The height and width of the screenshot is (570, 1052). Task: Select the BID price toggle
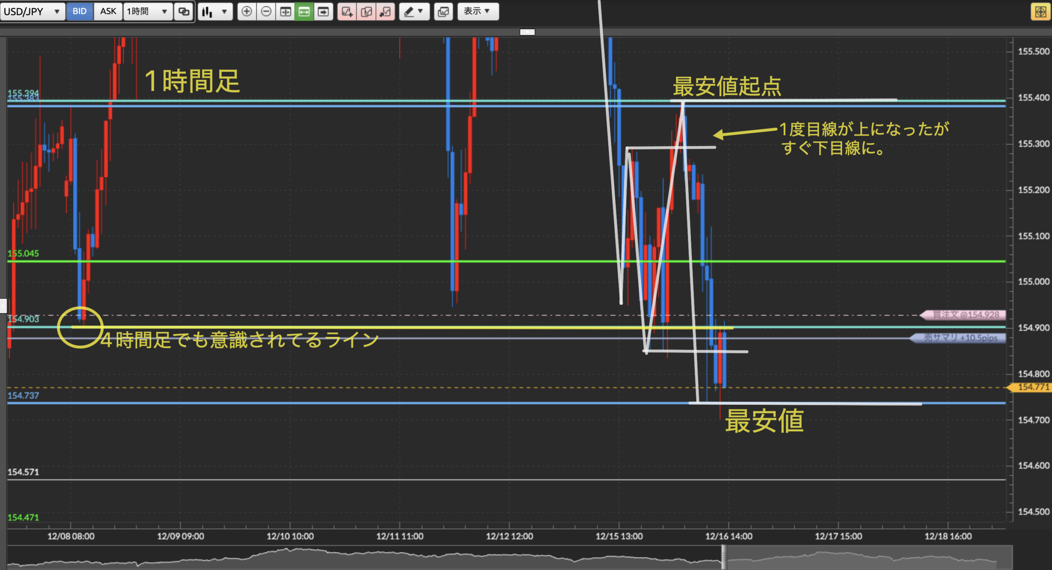pos(79,12)
